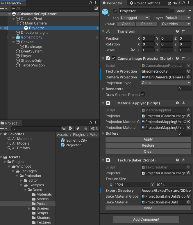Enable the Static checkbox
193x225 pixels.
pos(172,11)
